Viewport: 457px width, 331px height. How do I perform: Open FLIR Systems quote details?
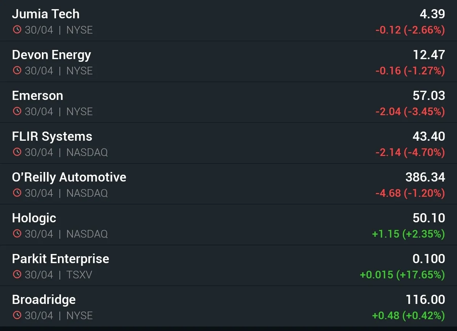pyautogui.click(x=228, y=143)
